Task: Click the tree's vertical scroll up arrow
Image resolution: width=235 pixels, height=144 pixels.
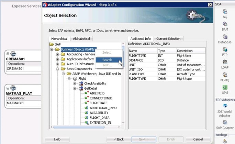Action: 123,43
